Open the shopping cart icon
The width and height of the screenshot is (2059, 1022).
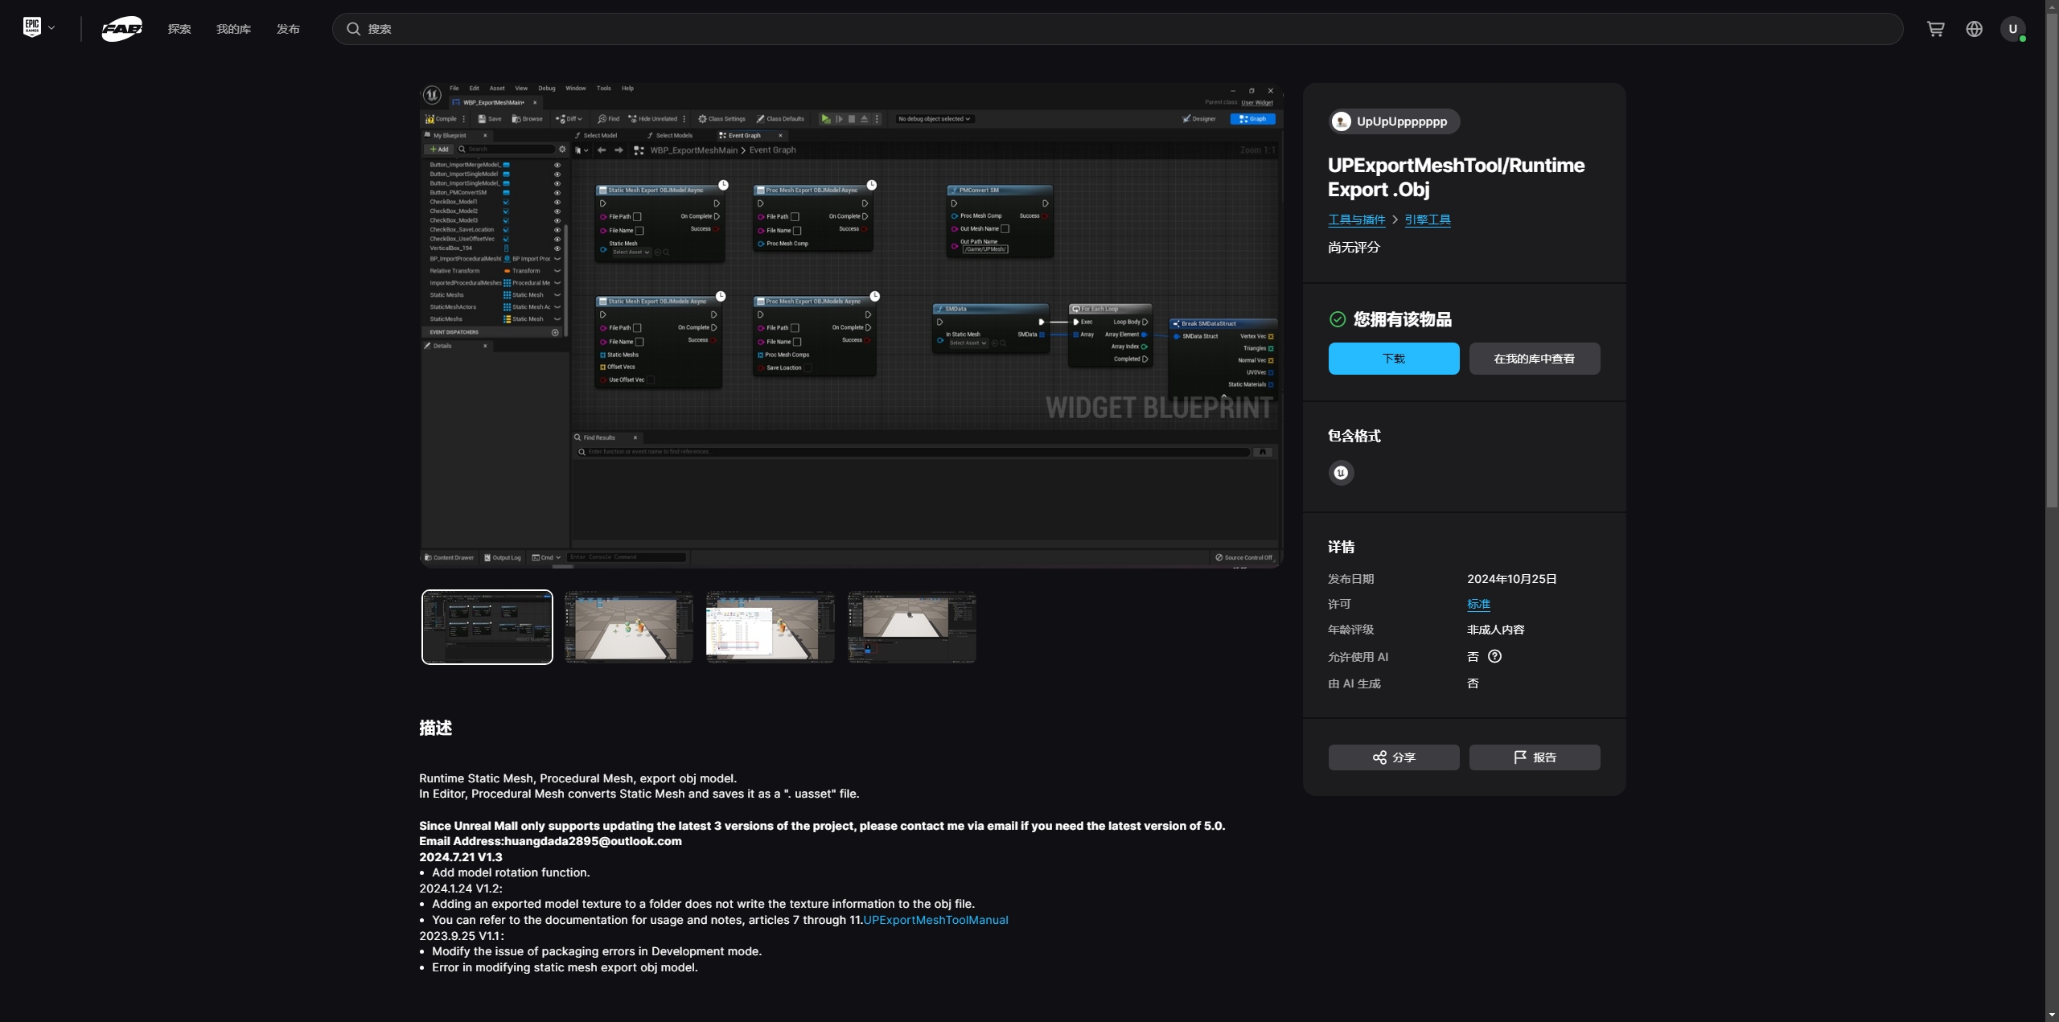pos(1935,29)
